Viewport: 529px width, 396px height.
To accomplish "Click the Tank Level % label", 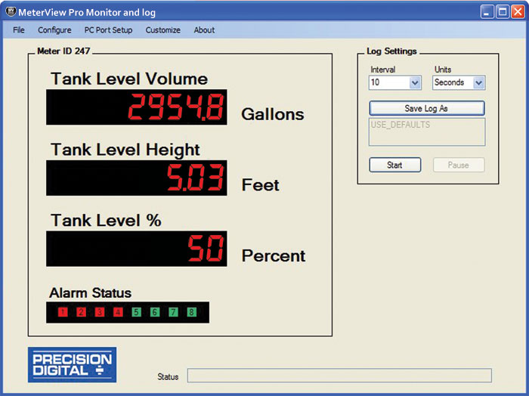I will (x=106, y=221).
